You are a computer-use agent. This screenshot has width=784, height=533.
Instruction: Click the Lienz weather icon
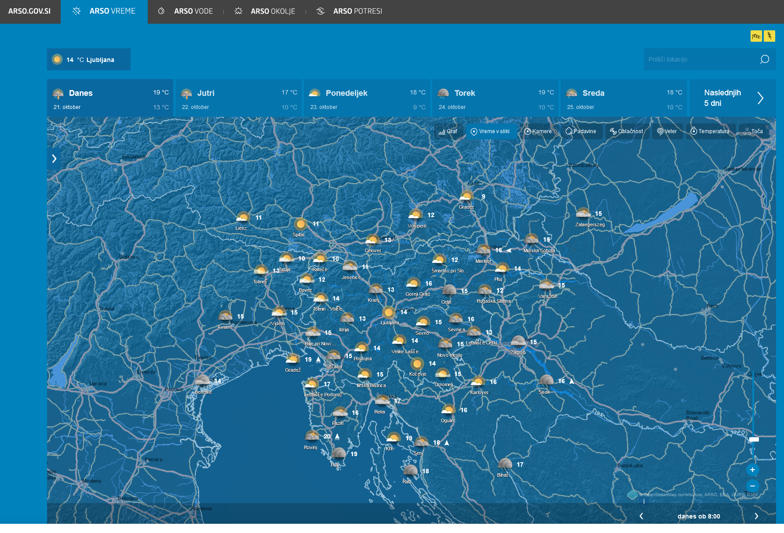point(243,218)
